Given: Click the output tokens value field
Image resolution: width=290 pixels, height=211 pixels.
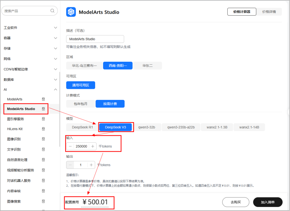Looking at the screenshot, I should (x=81, y=165).
